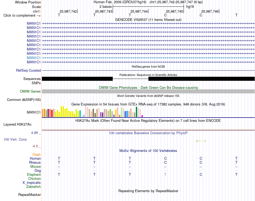Select the Mouse alignment row label
This screenshot has width=255, height=201.
pyautogui.click(x=35, y=167)
